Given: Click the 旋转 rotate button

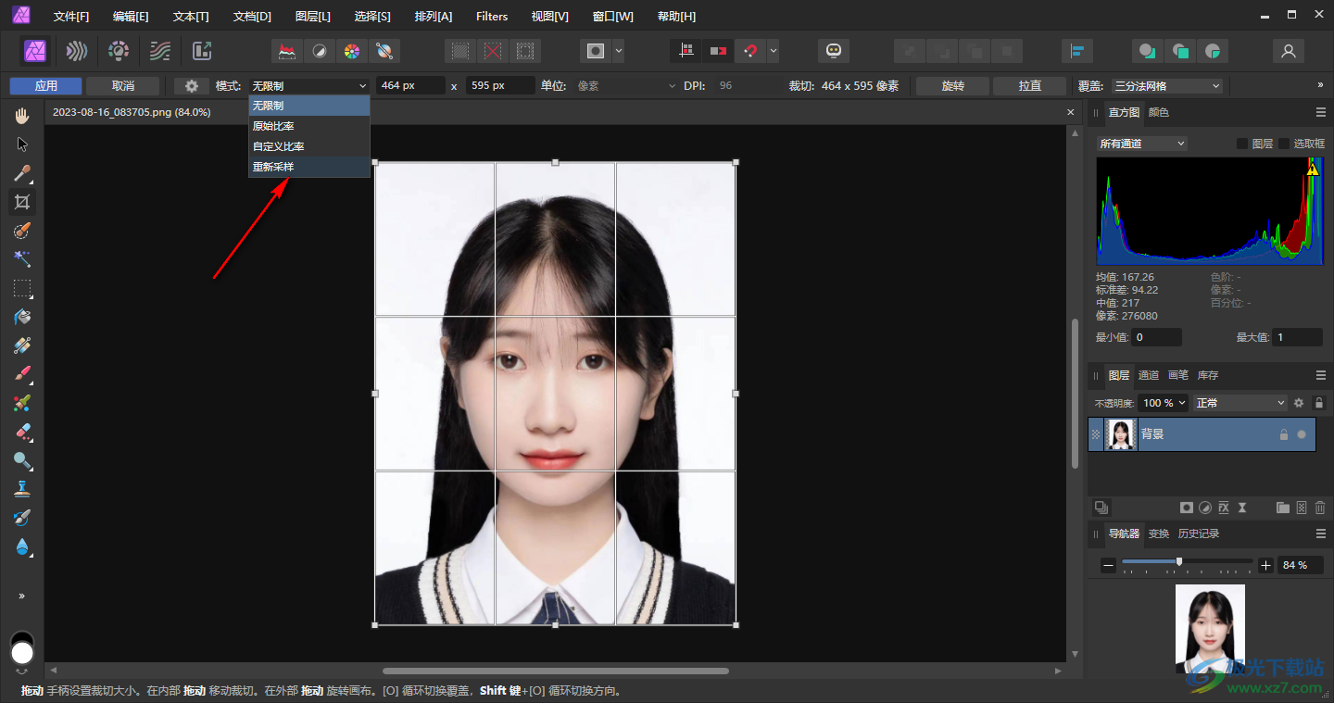Looking at the screenshot, I should [953, 85].
